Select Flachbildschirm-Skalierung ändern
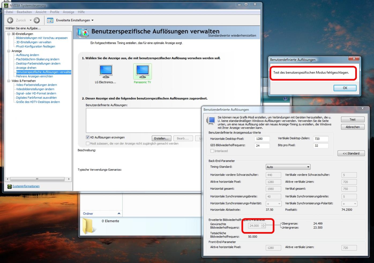This screenshot has width=374, height=263. 38,59
